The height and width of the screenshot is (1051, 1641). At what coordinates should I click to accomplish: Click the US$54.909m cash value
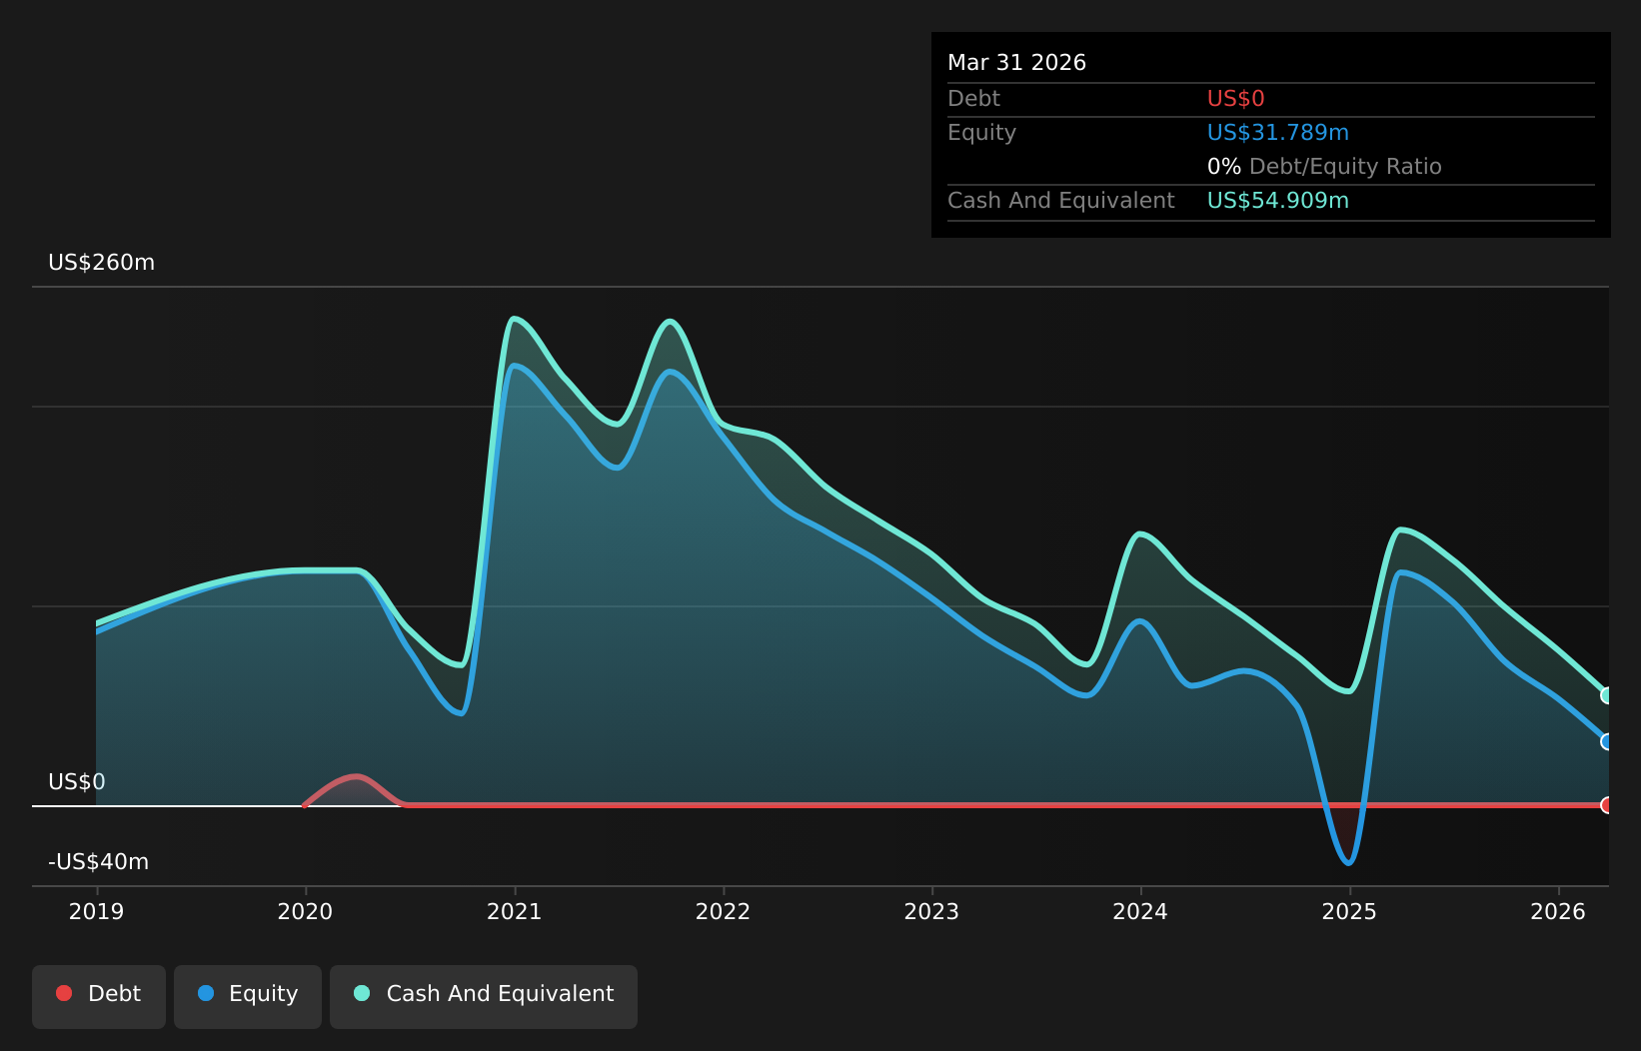pyautogui.click(x=1278, y=201)
